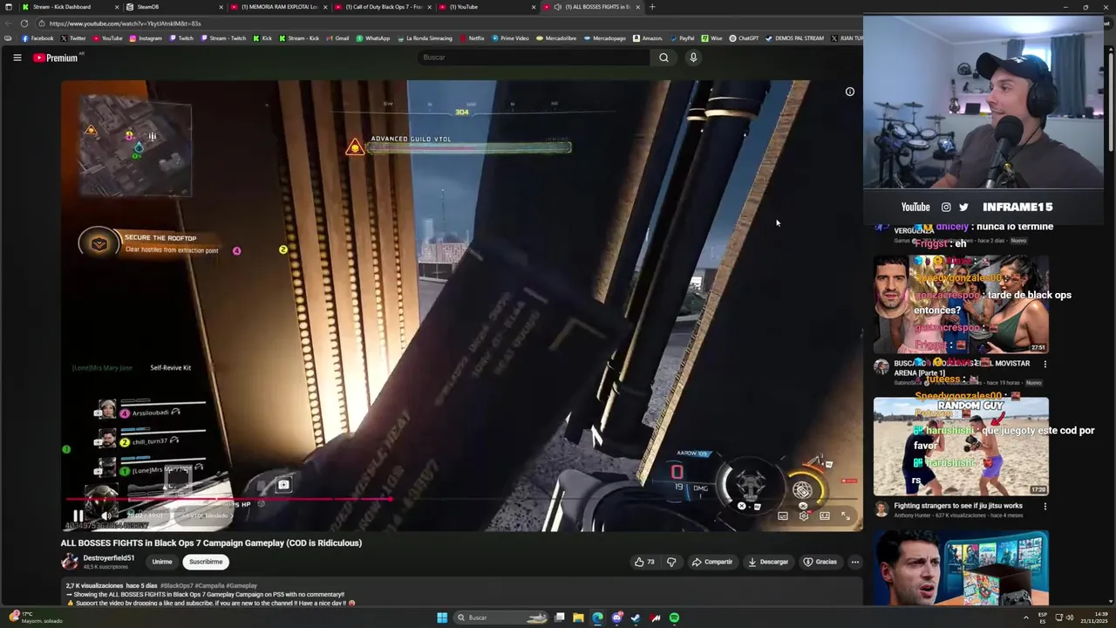The width and height of the screenshot is (1116, 628).
Task: Go back with the browser back arrow
Action: [8, 24]
